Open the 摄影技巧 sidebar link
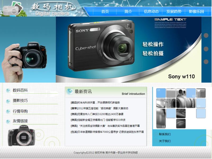The height and width of the screenshot is (159, 212). (x=20, y=101)
